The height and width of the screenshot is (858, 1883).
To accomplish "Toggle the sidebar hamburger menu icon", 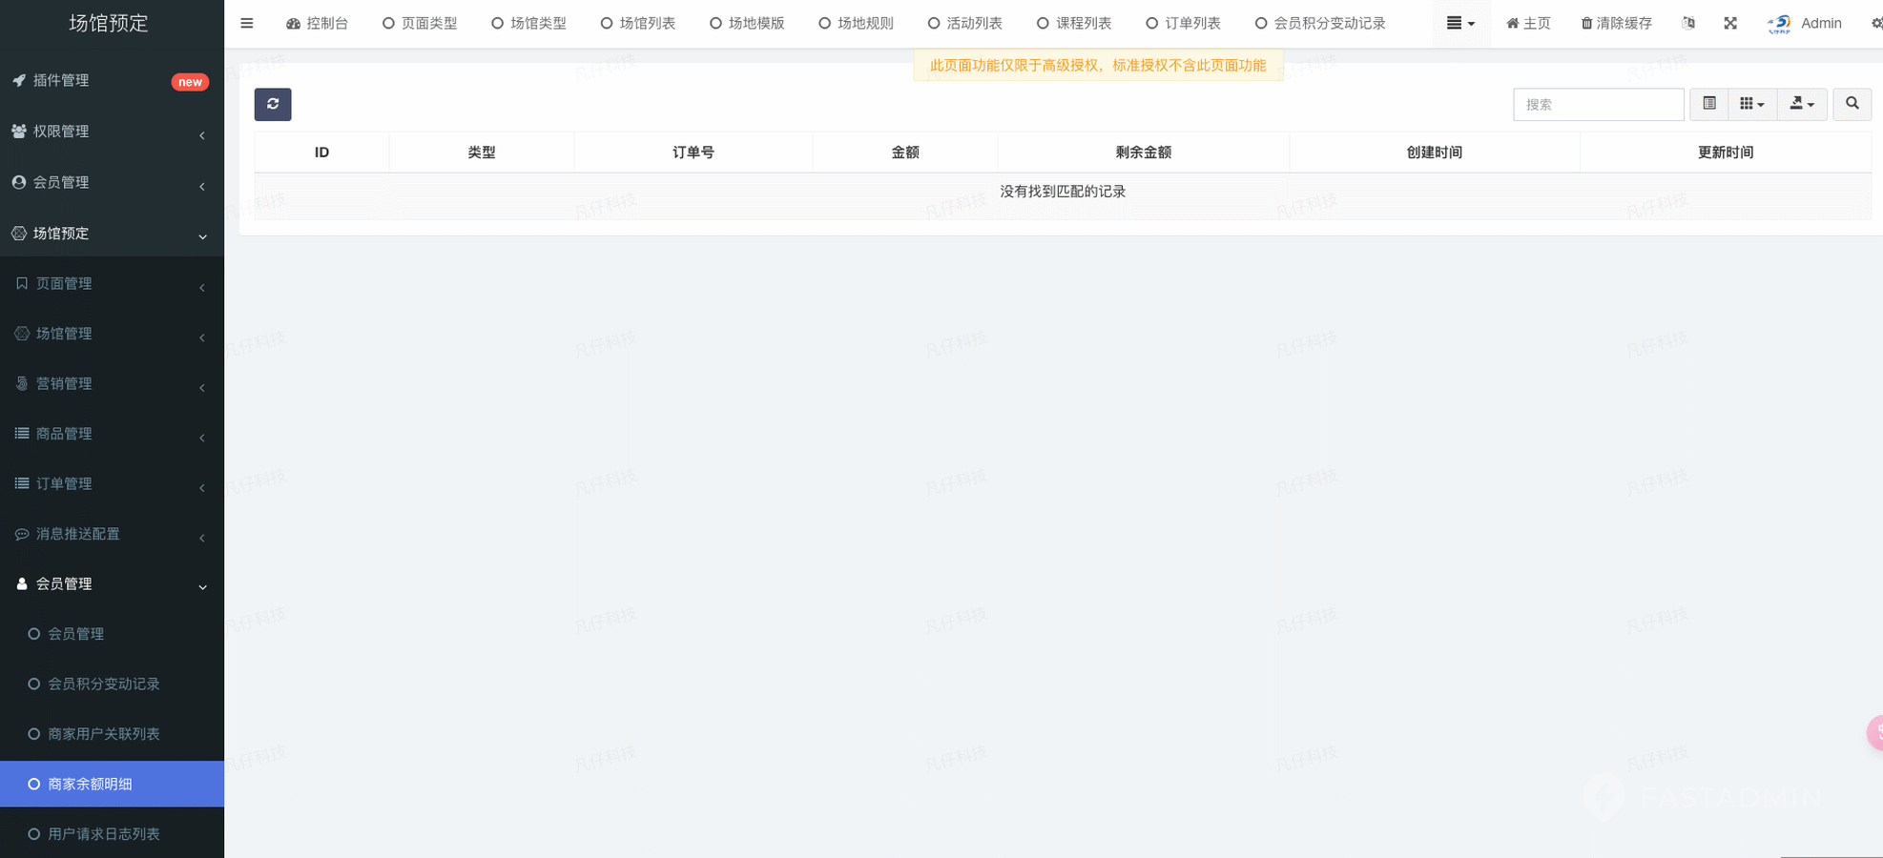I will (x=247, y=24).
